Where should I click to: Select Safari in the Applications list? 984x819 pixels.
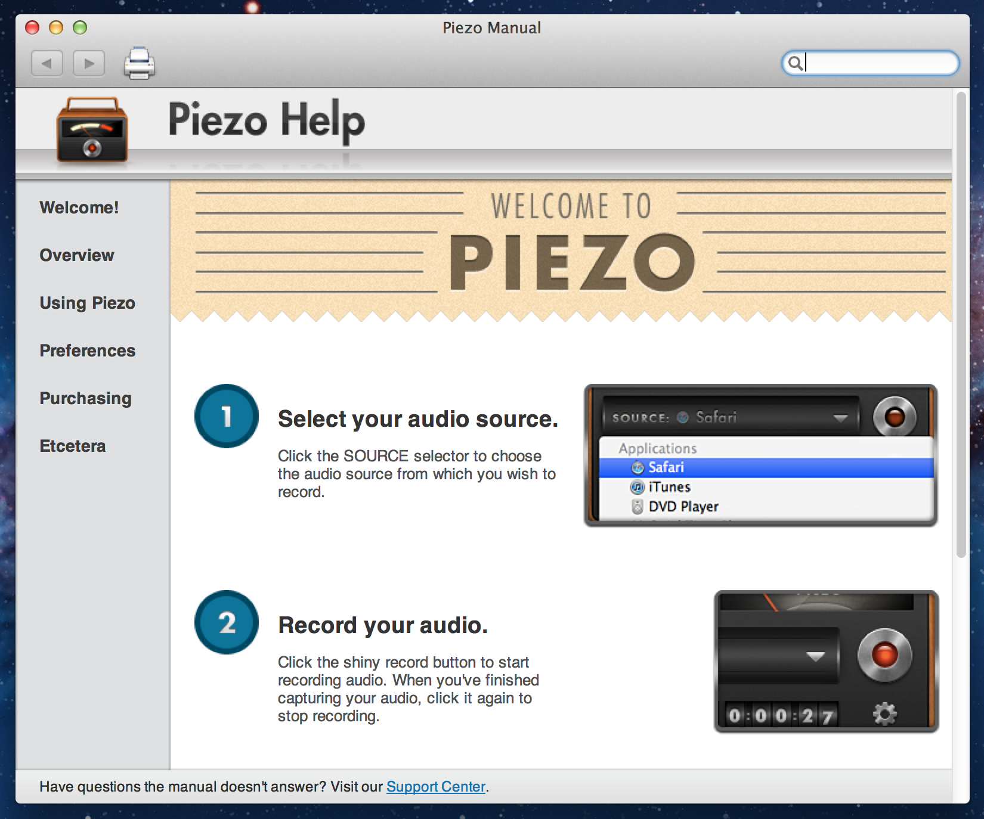(766, 467)
